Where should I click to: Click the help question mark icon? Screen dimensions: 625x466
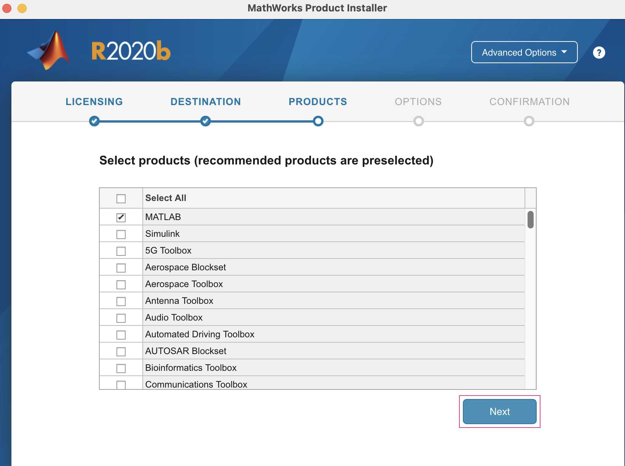tap(599, 53)
